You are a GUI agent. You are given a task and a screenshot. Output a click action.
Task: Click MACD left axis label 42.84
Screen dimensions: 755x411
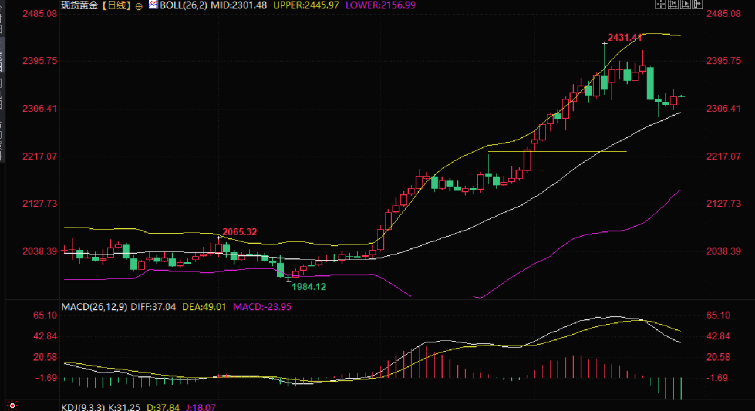point(46,336)
